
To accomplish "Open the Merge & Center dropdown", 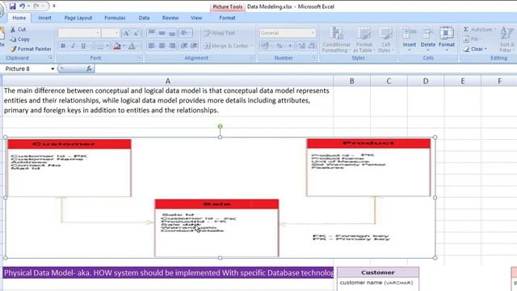I will 251,46.
